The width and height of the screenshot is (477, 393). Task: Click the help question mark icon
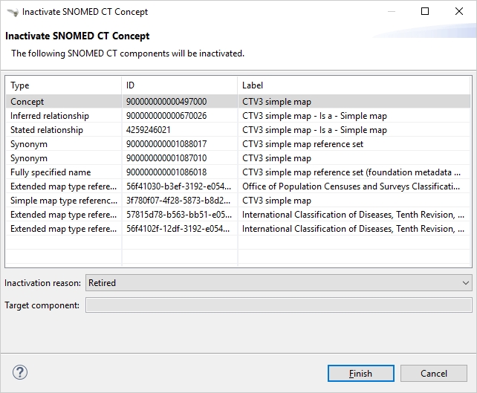[x=20, y=372]
